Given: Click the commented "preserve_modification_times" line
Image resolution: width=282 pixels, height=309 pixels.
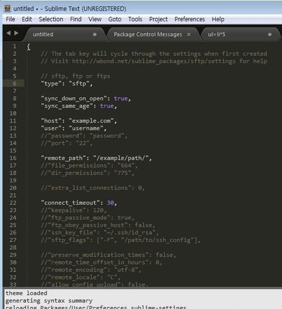Looking at the screenshot, I should pos(109,255).
